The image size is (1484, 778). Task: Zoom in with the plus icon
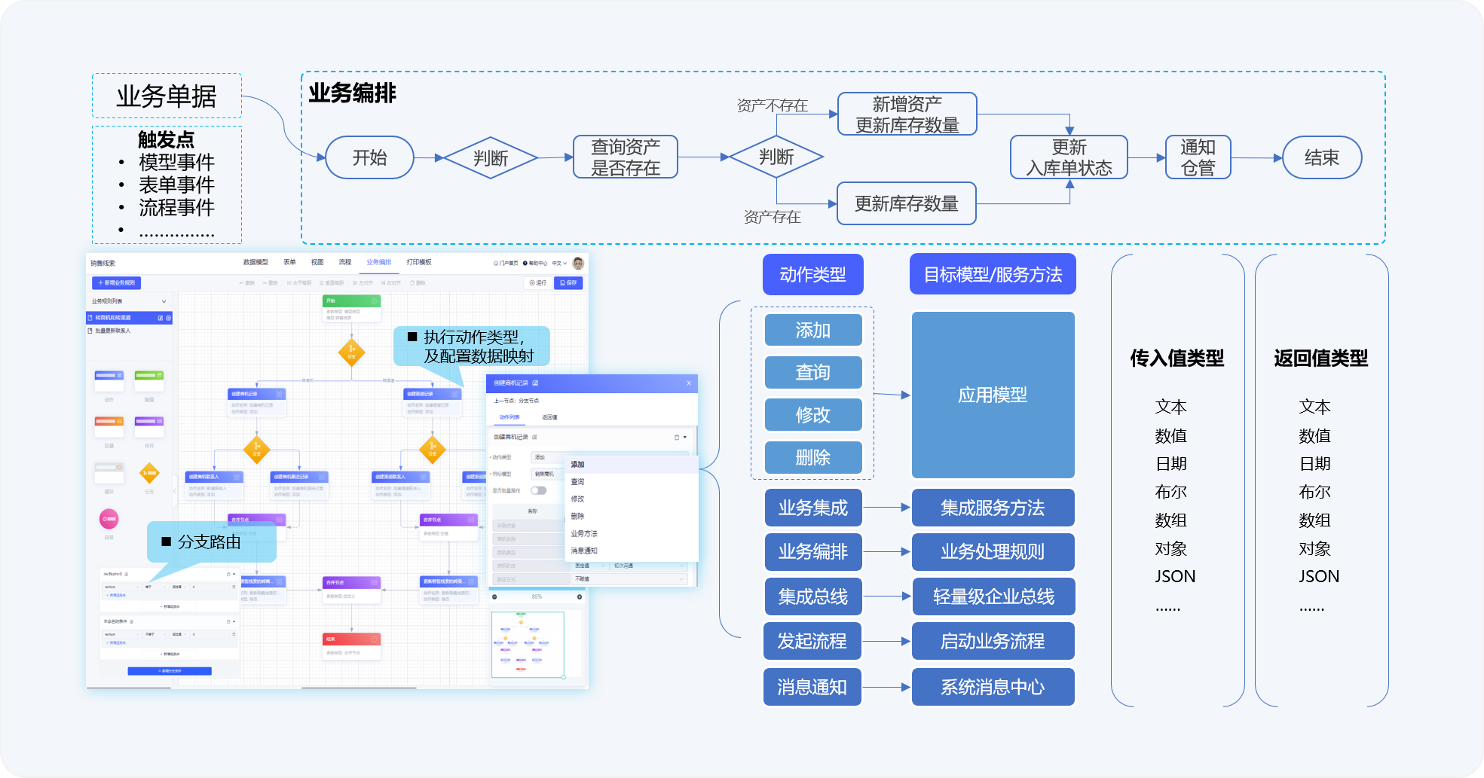580,596
